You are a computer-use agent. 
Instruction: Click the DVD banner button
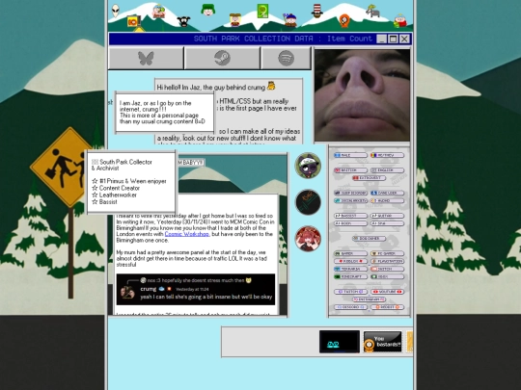pyautogui.click(x=340, y=341)
